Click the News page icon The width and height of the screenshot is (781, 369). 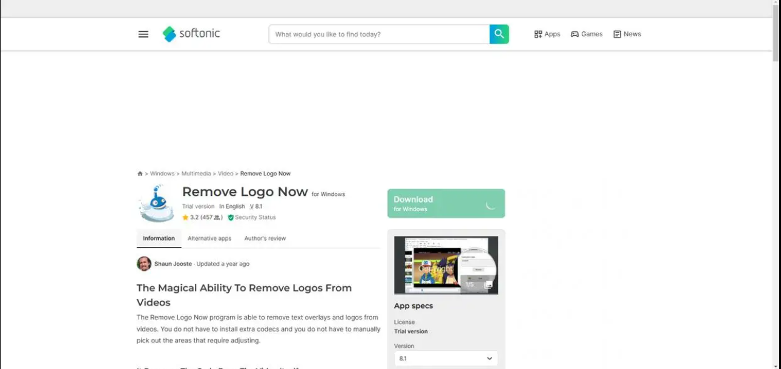(x=617, y=34)
